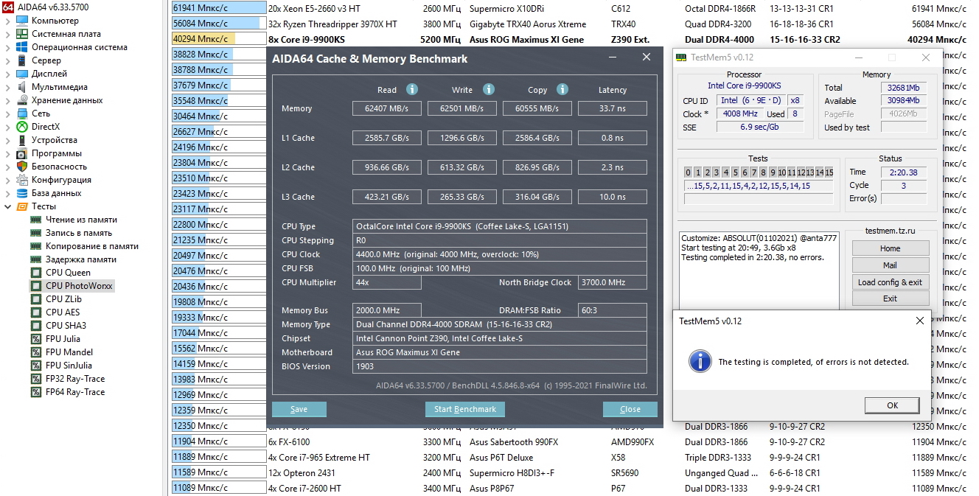Click Mail button in TestMem5

coord(891,265)
